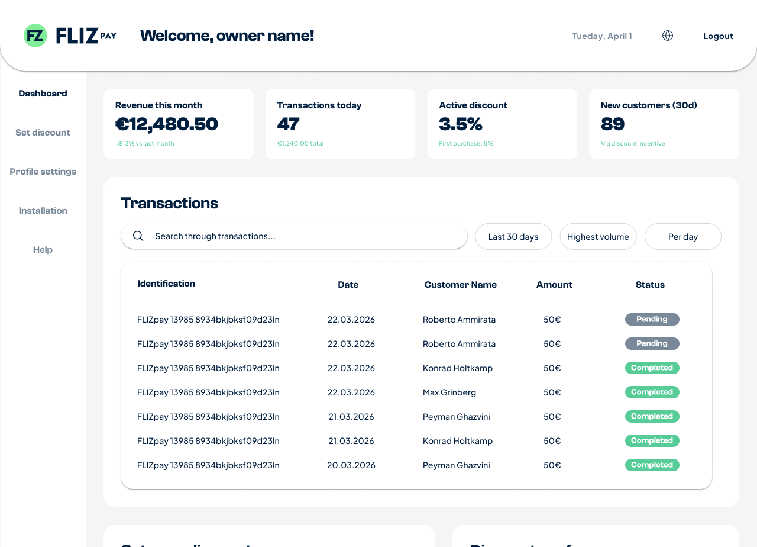Open Profile settings in sidebar
The image size is (757, 547).
tap(43, 172)
